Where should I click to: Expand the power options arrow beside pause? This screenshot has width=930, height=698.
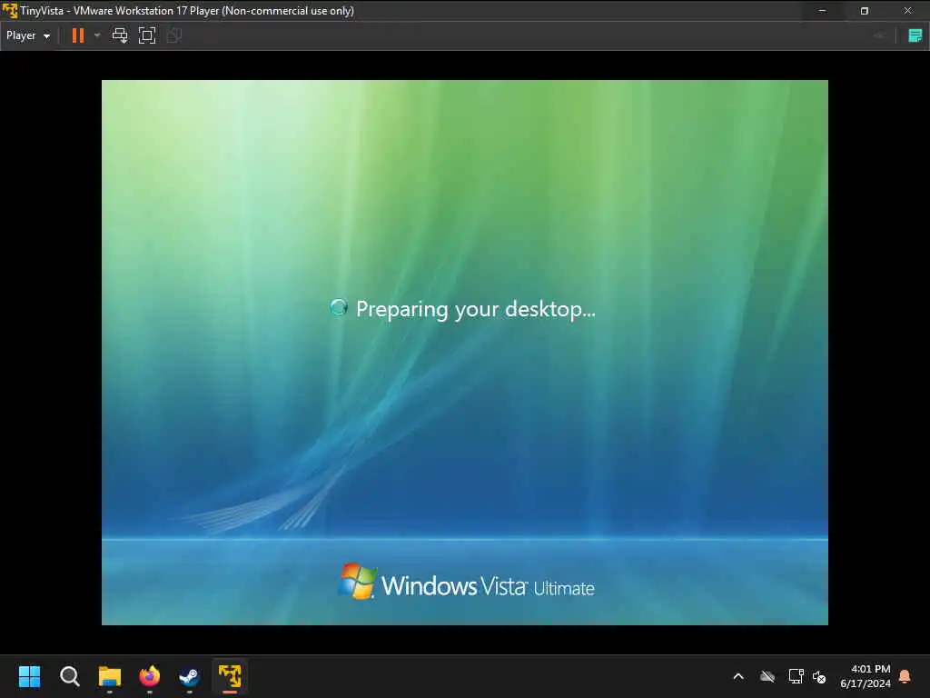click(x=97, y=35)
